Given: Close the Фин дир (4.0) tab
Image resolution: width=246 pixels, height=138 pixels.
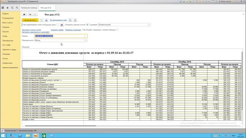Looking at the screenshot, I should click(54, 6).
